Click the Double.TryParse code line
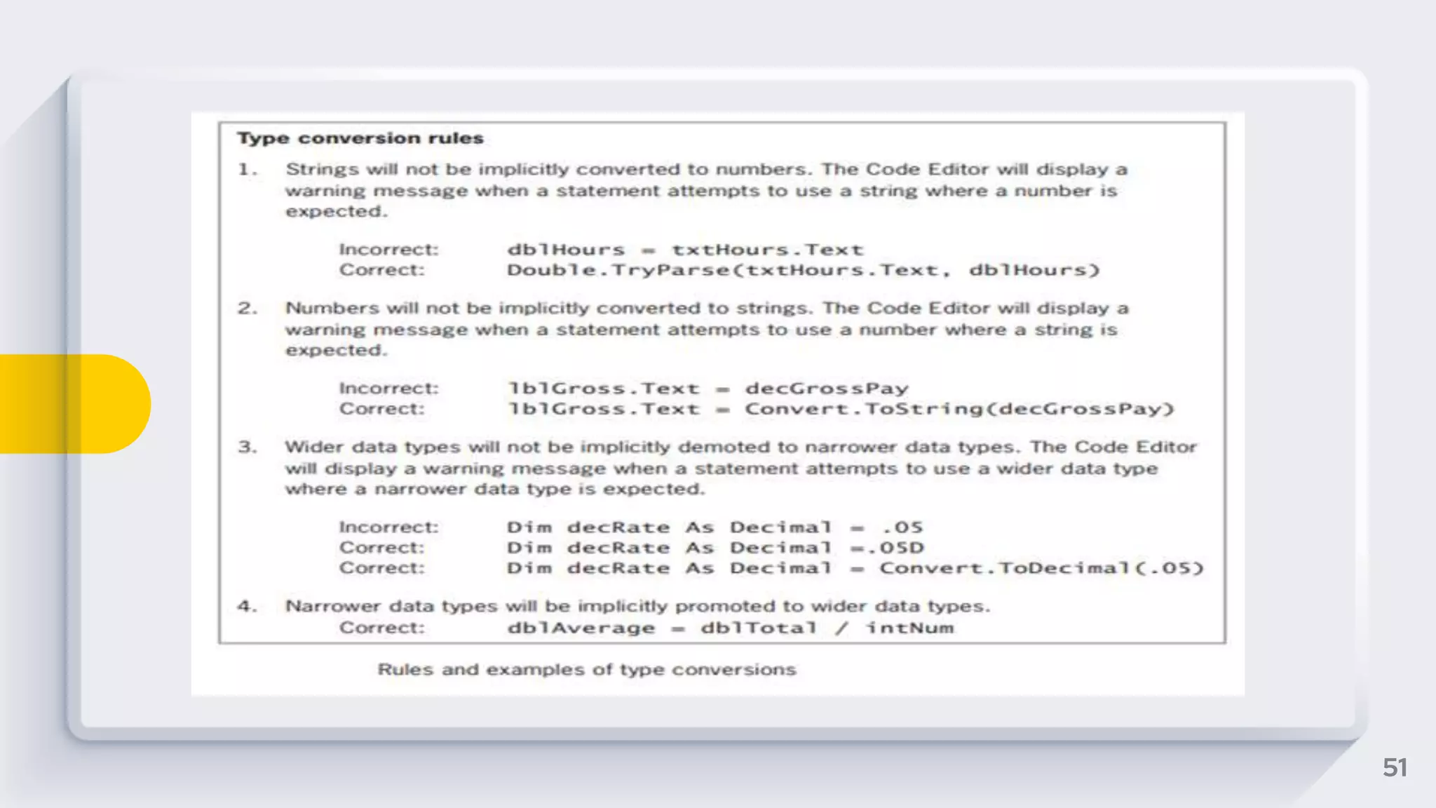 coord(803,270)
